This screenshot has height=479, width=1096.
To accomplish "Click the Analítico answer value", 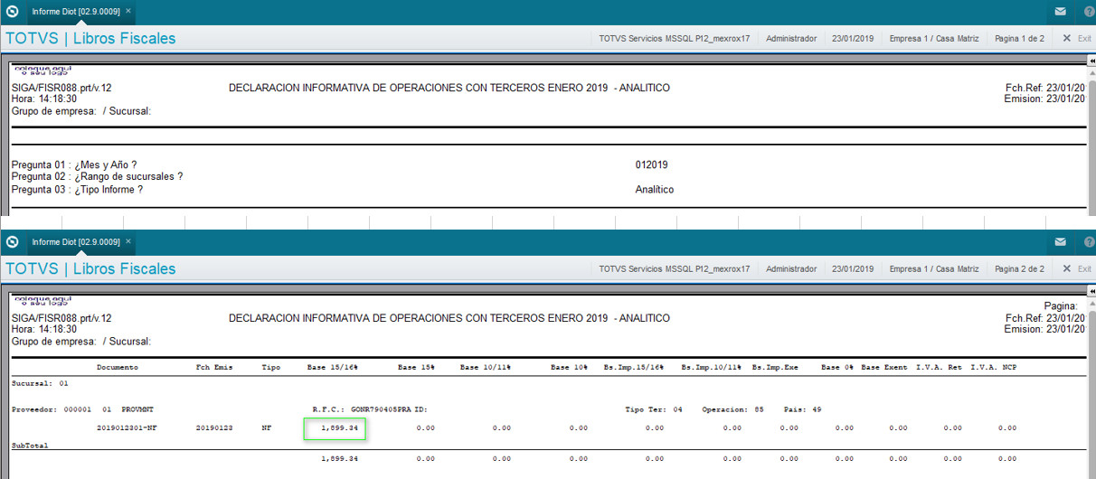I will coord(655,190).
